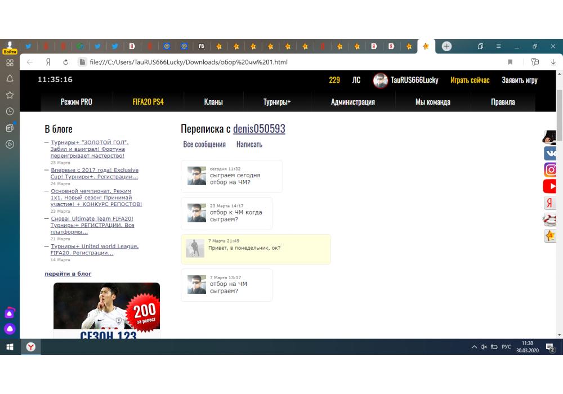This screenshot has height=394, width=563.
Task: Switch keyboard language via РУС indicator
Action: tap(506, 347)
